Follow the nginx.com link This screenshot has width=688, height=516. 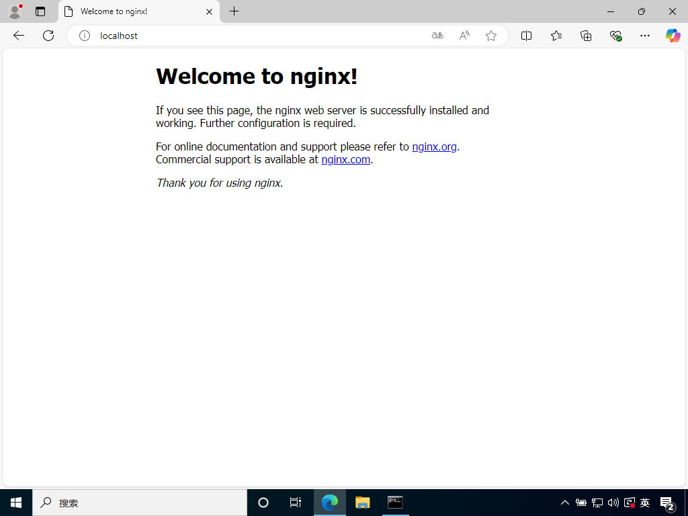point(346,159)
